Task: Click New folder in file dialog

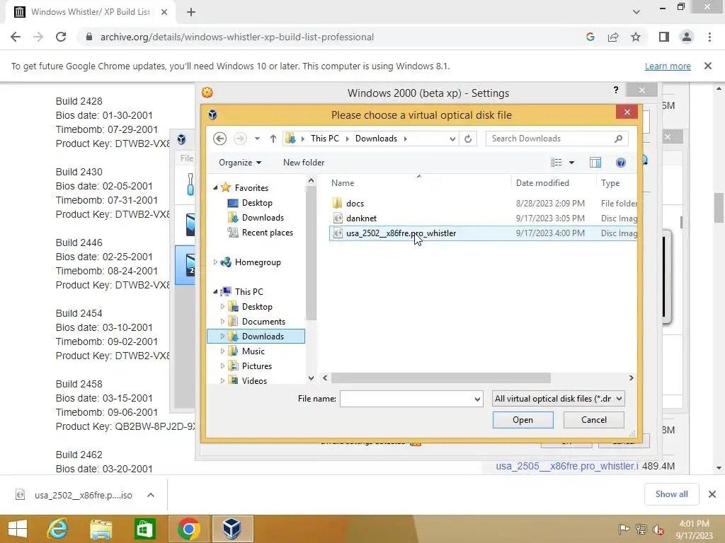Action: tap(304, 163)
